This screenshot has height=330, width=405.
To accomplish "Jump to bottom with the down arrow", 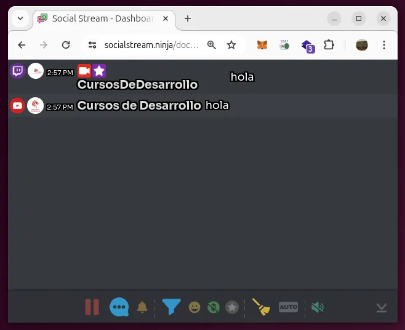I will [382, 307].
